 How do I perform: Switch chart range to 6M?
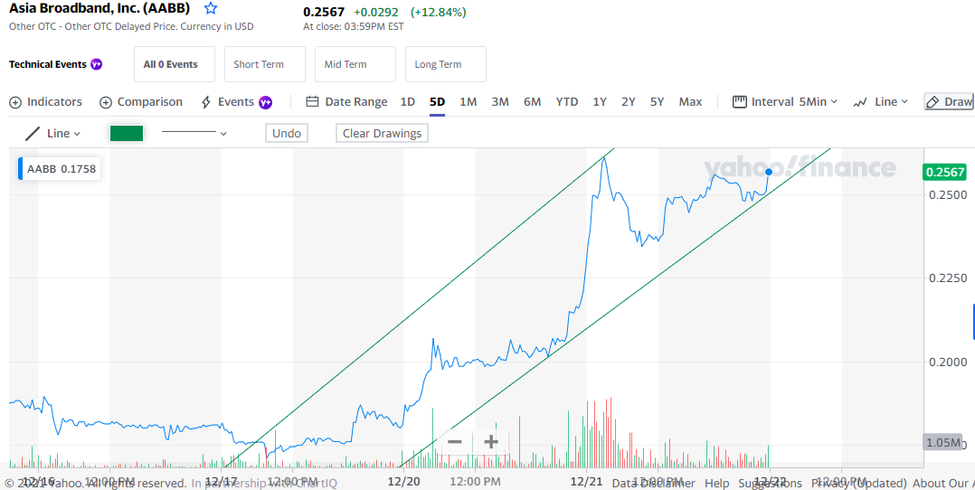click(532, 102)
